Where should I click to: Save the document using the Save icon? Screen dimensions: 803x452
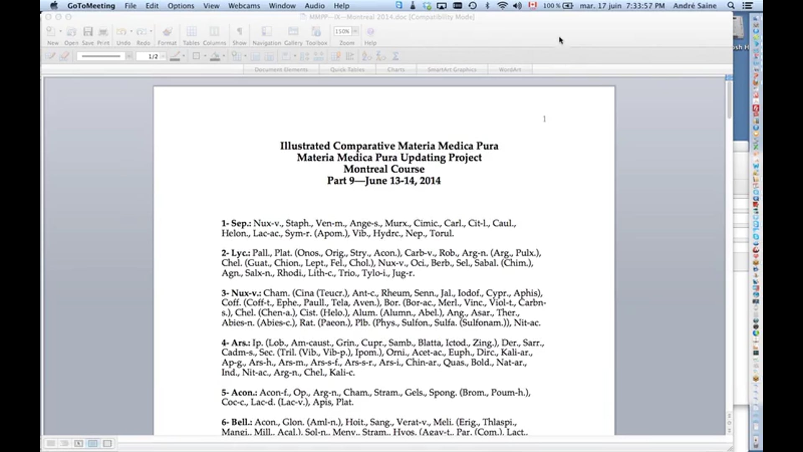[x=88, y=31]
